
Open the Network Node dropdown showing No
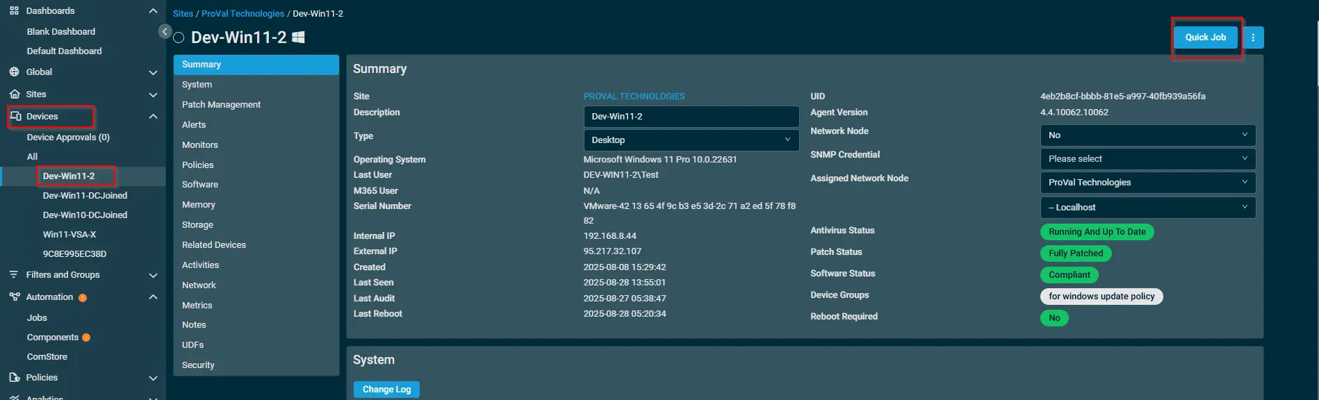point(1148,135)
